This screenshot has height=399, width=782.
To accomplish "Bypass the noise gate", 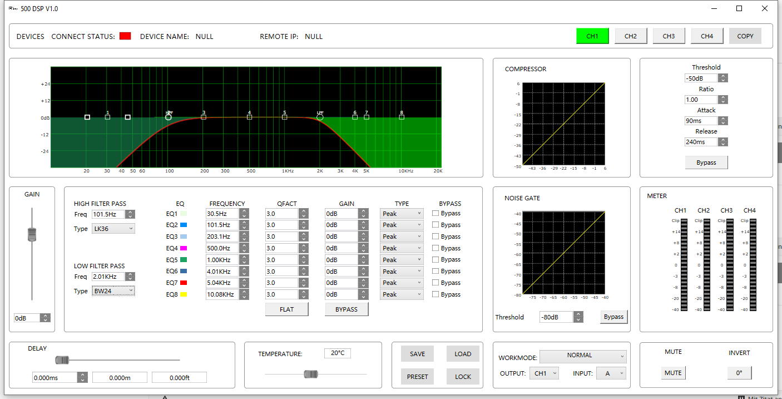I will point(614,317).
